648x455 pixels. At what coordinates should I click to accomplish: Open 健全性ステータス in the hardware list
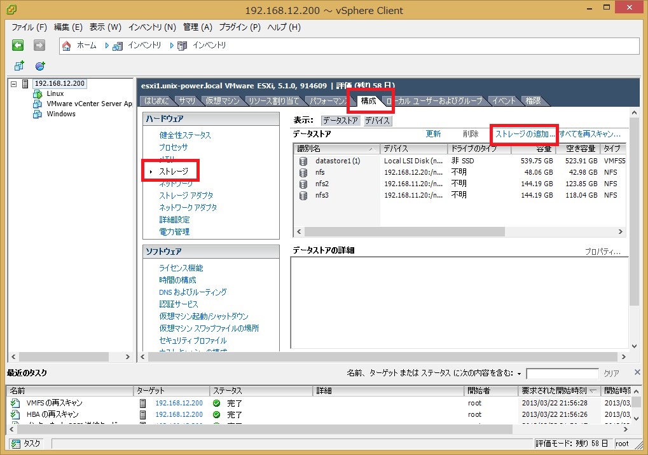point(184,135)
